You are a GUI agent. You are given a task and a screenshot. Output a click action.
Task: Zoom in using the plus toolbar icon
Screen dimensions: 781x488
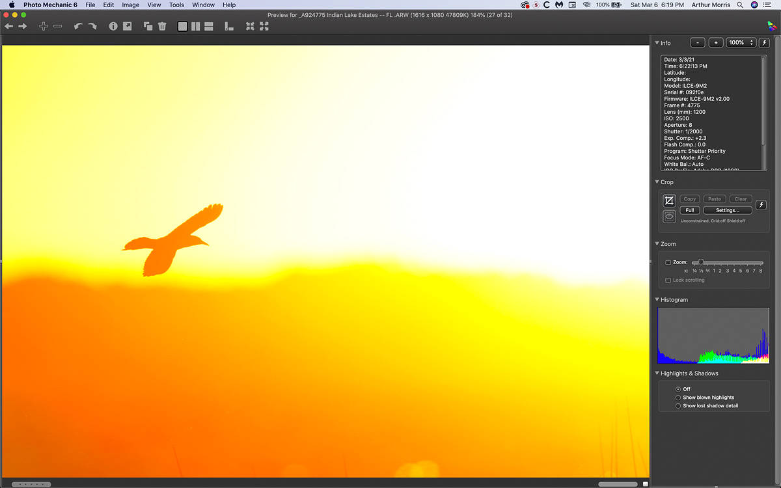pyautogui.click(x=43, y=27)
